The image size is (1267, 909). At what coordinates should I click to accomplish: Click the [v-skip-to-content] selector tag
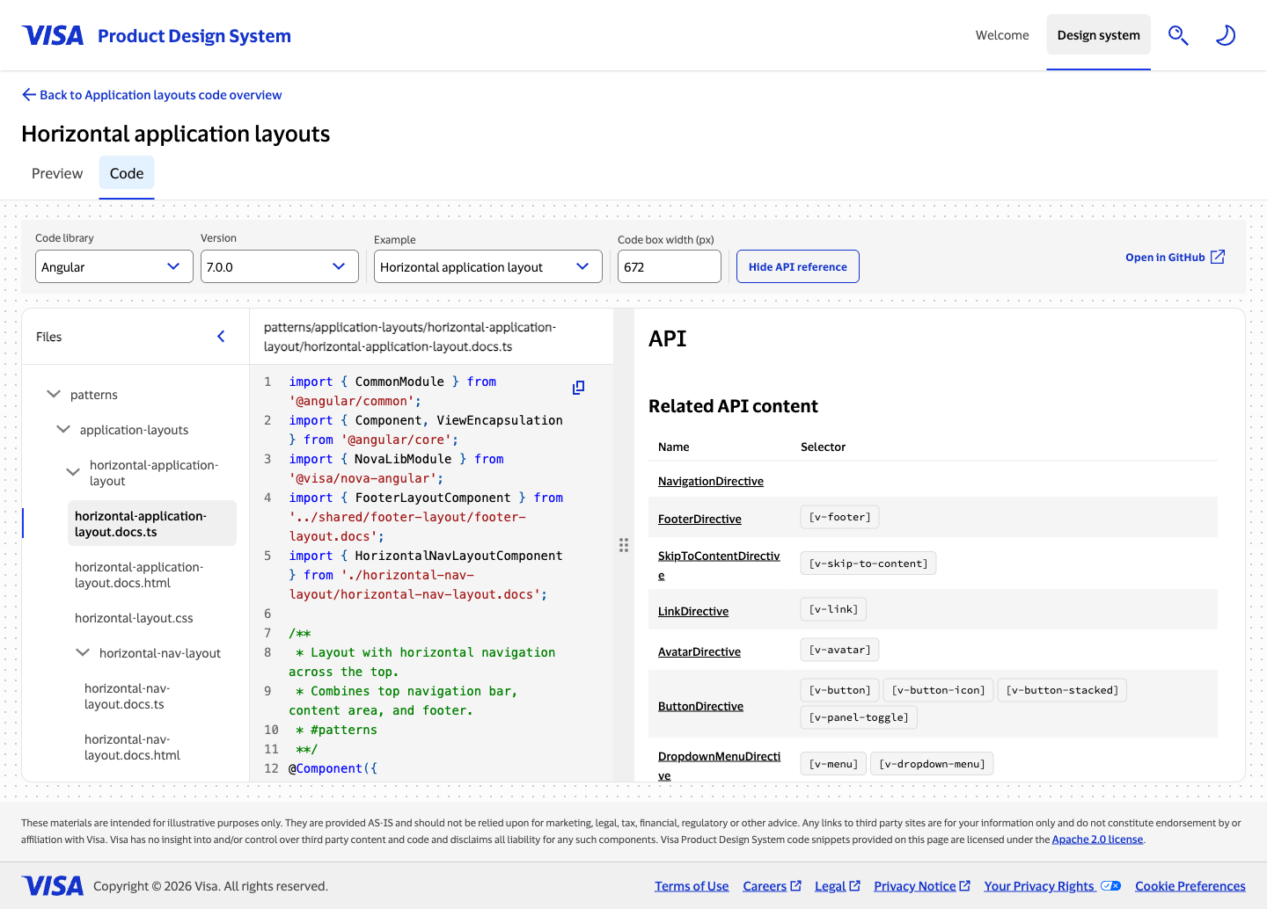coord(868,564)
